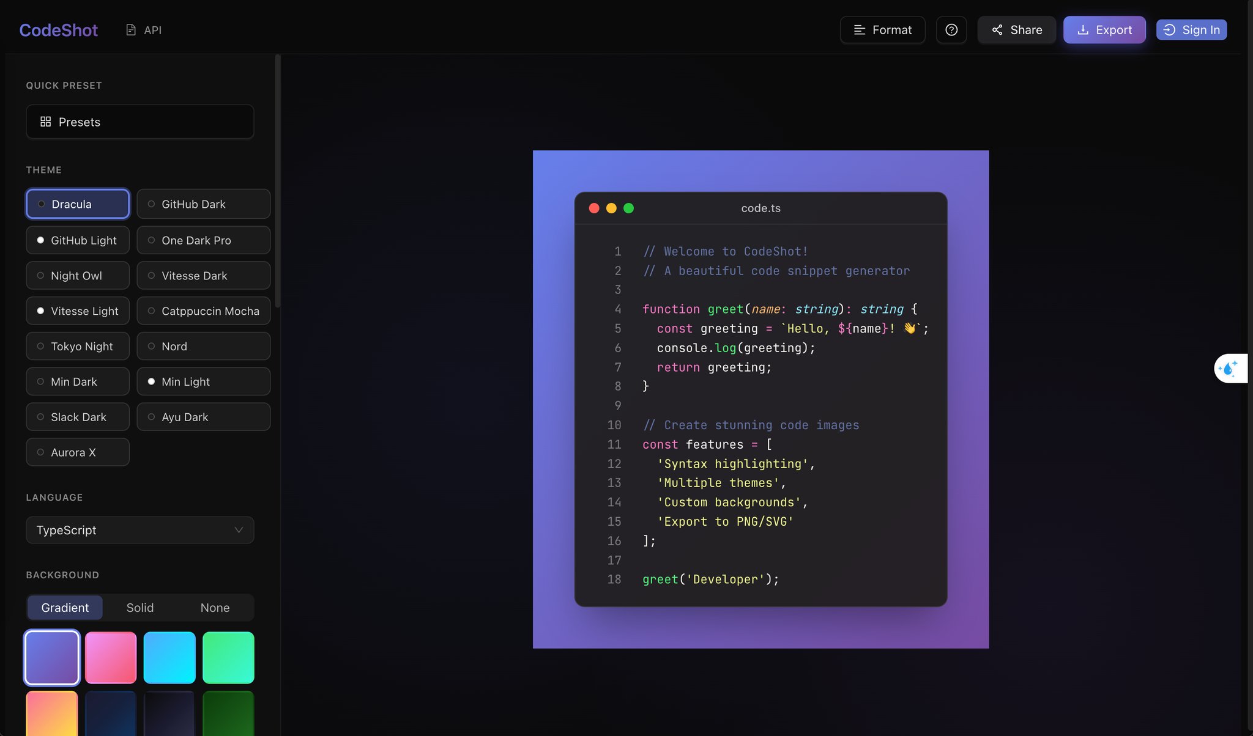Click the Presets grid icon
Viewport: 1253px width, 736px height.
46,122
